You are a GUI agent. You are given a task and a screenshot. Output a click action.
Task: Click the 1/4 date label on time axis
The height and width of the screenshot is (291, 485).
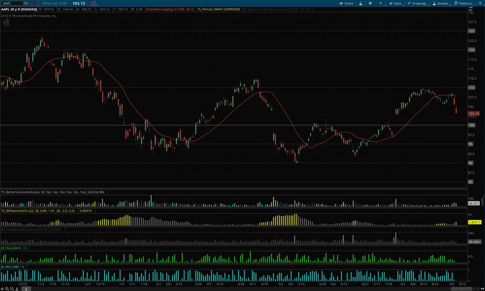pyautogui.click(x=122, y=284)
